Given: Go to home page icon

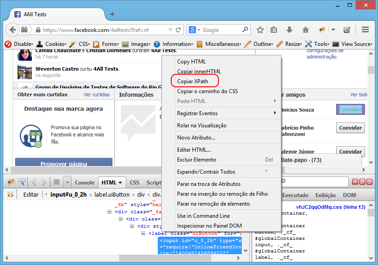Looking at the screenshot, I should [306, 30].
